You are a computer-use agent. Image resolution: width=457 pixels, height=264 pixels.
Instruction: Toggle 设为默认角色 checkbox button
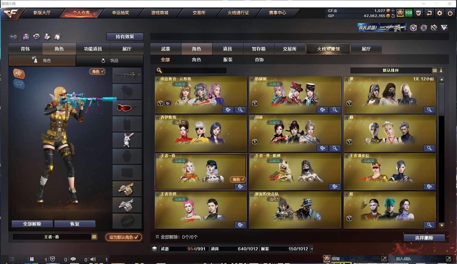(123, 237)
